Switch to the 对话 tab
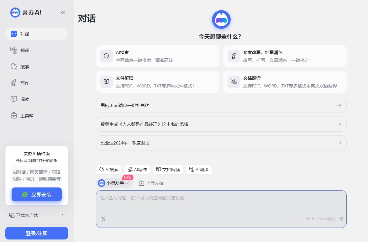This screenshot has width=368, height=242. tap(24, 34)
